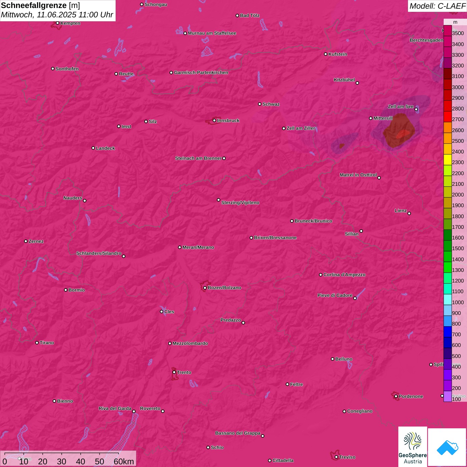Select the bright blue legend swatch between 700 and 800
Image resolution: width=467 pixels, height=467 pixels.
(x=448, y=332)
